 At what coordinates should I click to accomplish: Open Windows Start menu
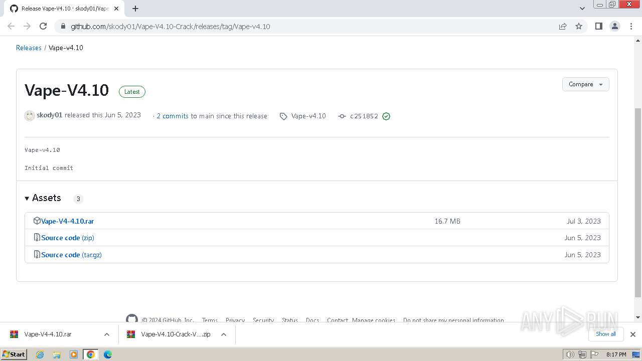tap(14, 354)
